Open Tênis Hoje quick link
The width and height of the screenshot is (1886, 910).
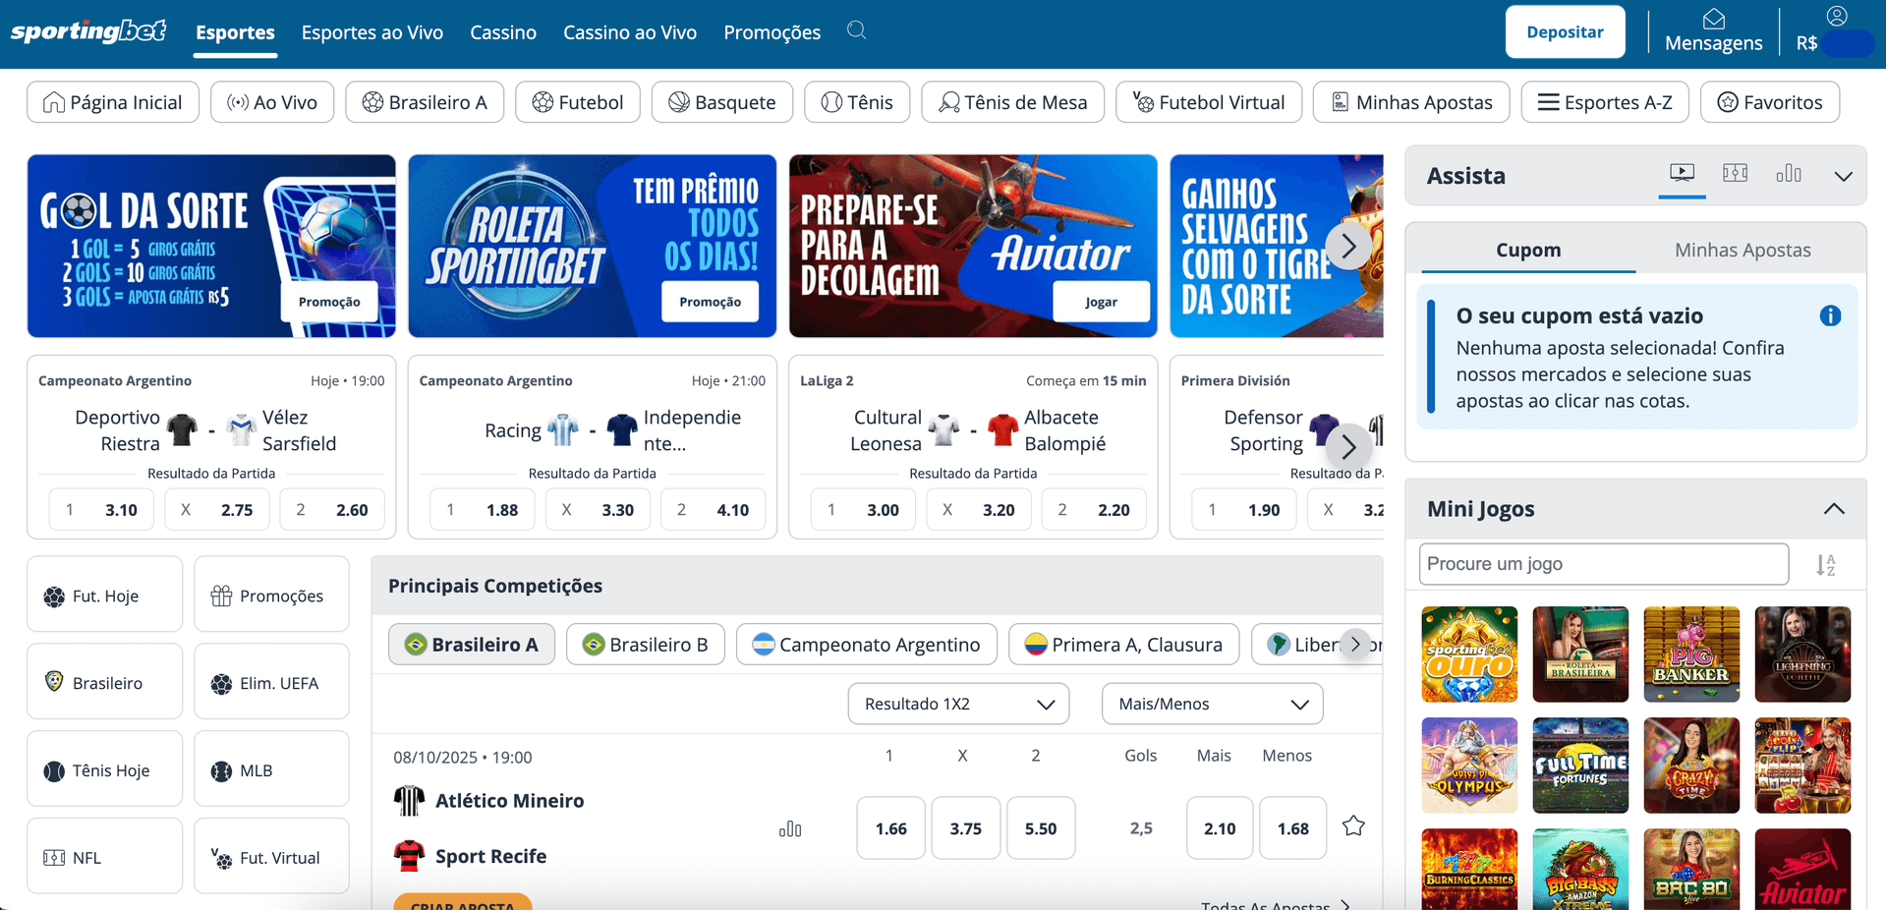click(x=105, y=769)
